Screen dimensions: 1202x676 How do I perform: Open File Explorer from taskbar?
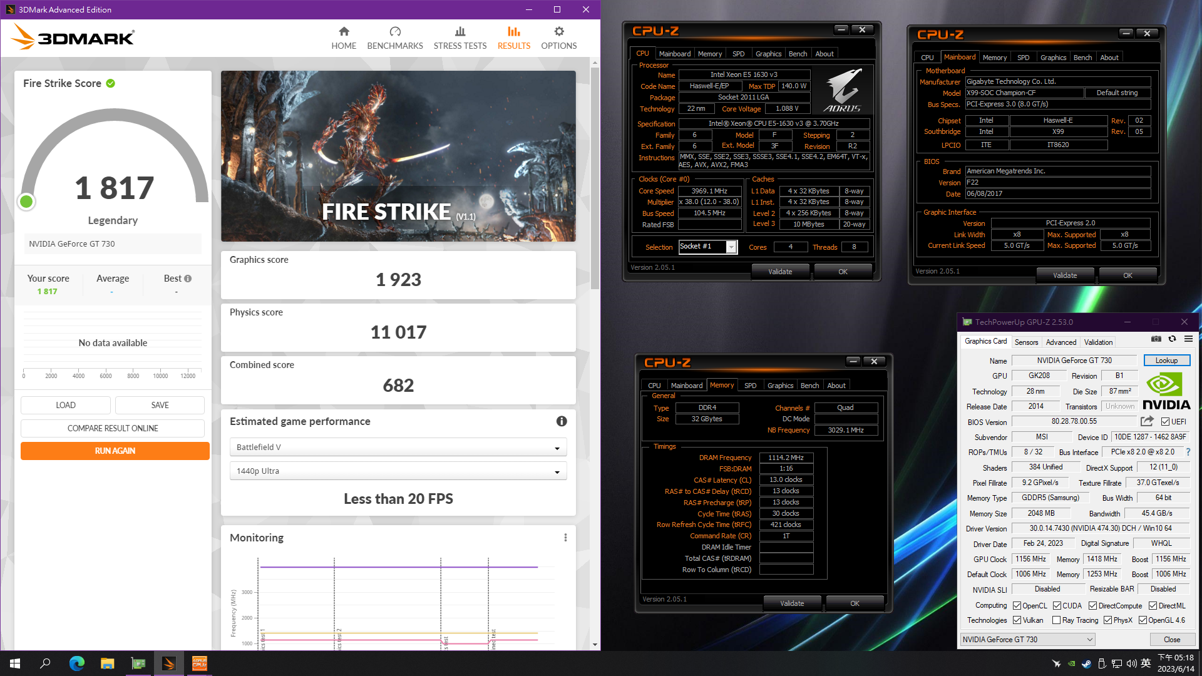coord(107,663)
